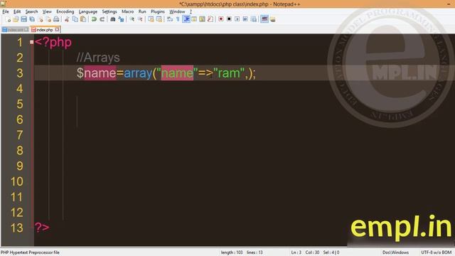Copy selection using the Copy icon
455x256 pixels.
(75, 19)
